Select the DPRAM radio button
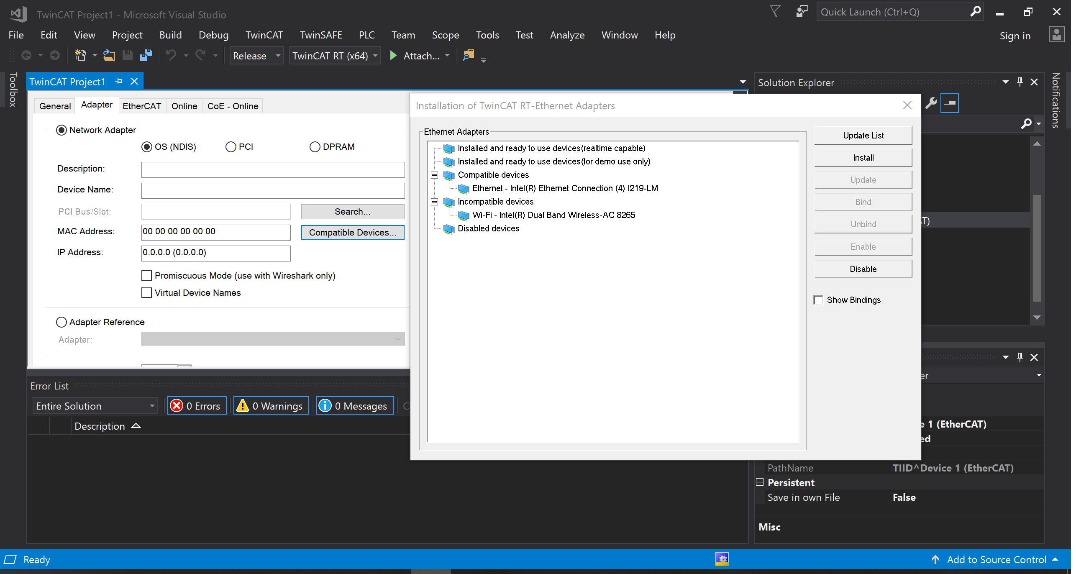The width and height of the screenshot is (1076, 574). 315,147
